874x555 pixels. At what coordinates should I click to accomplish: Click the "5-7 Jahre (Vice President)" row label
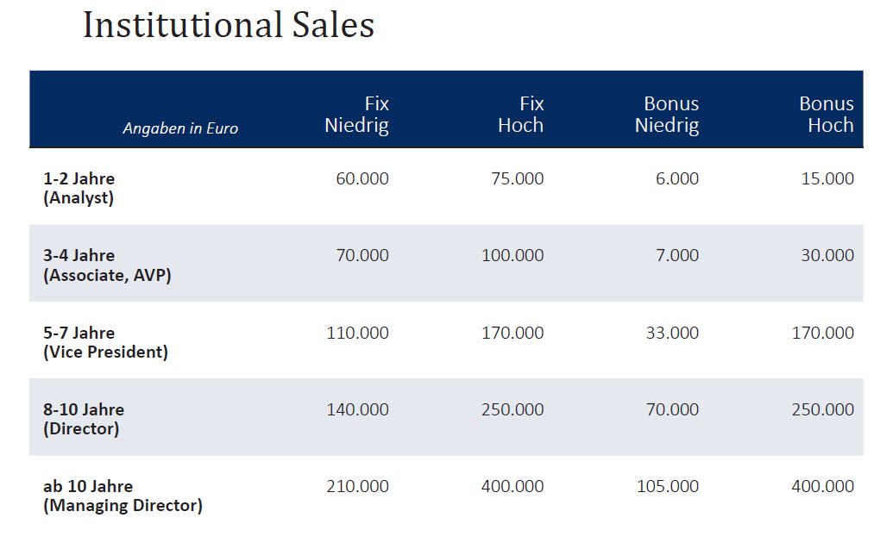pyautogui.click(x=105, y=342)
